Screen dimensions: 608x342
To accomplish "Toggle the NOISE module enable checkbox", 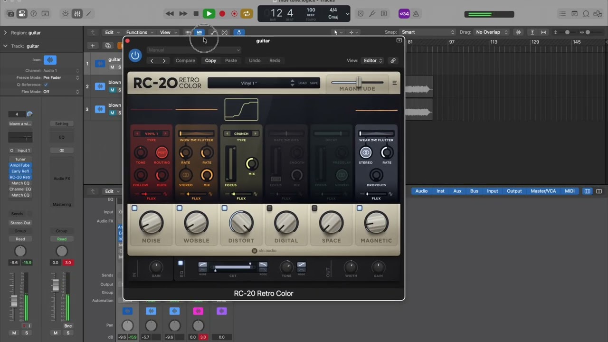I will [x=134, y=208].
